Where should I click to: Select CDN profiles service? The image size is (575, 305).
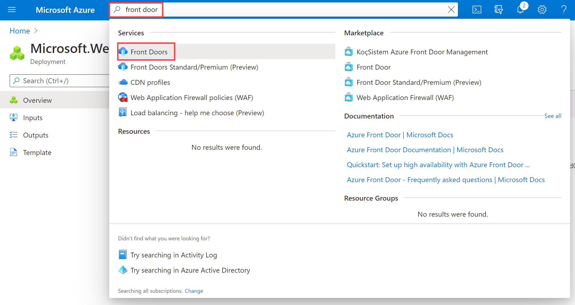coord(150,82)
